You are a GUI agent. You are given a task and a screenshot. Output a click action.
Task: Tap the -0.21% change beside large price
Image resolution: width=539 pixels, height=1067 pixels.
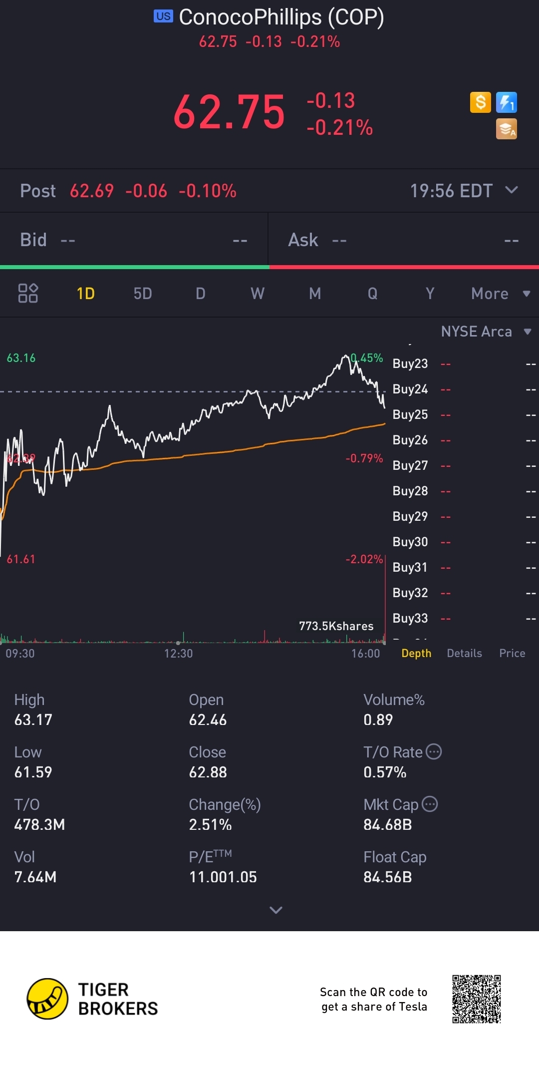[x=340, y=128]
